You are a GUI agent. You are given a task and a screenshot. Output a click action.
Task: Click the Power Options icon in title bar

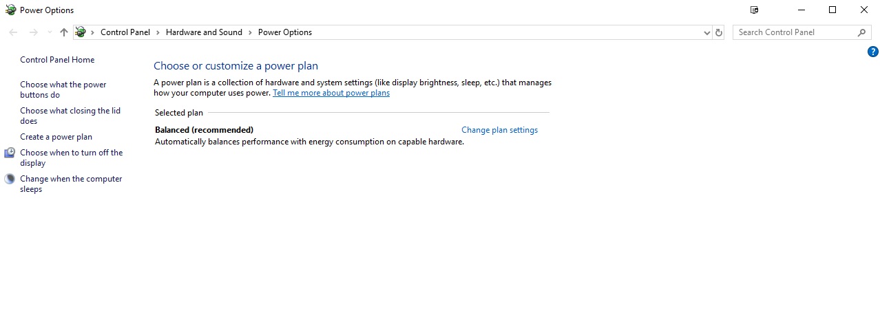click(10, 10)
